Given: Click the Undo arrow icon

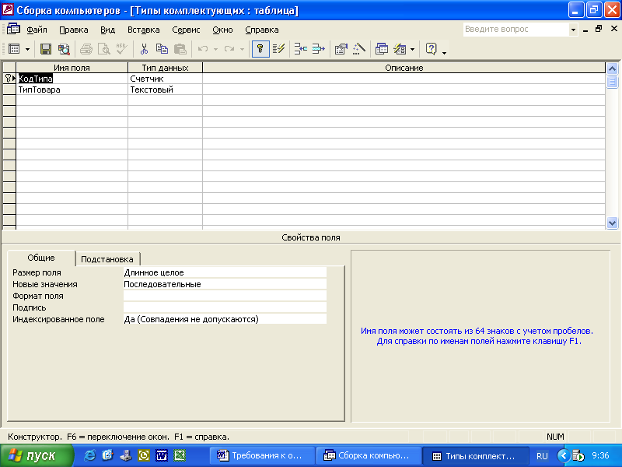Looking at the screenshot, I should click(x=203, y=49).
